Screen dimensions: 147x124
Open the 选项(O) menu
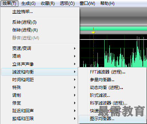pyautogui.click(x=67, y=4)
